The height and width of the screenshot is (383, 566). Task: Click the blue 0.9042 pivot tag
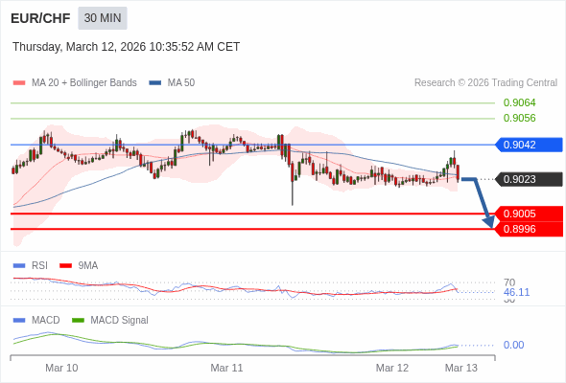click(x=530, y=145)
